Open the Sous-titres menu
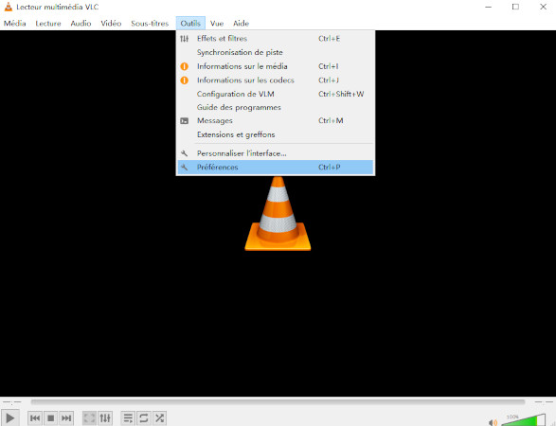The width and height of the screenshot is (556, 426). coord(150,24)
